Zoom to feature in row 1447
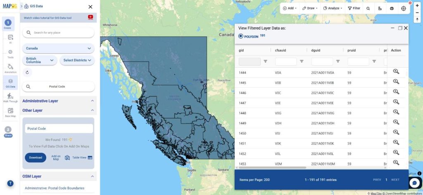 (x=396, y=102)
